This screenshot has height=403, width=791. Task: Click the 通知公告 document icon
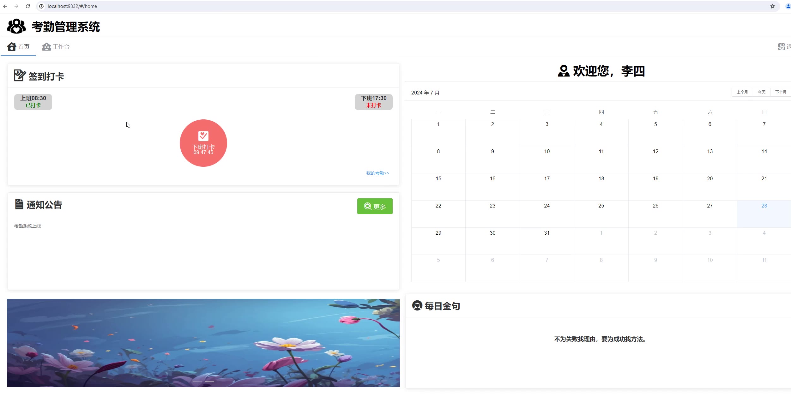click(x=19, y=204)
